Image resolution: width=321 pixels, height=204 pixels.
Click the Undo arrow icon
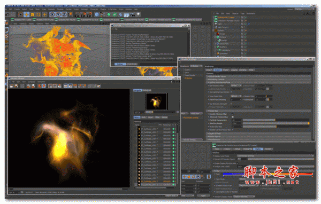pyautogui.click(x=8, y=14)
